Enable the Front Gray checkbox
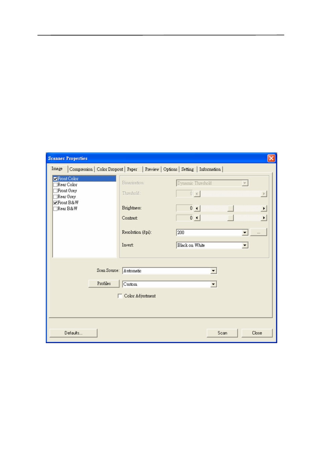Viewport: 319px width, 453px height. click(x=55, y=191)
